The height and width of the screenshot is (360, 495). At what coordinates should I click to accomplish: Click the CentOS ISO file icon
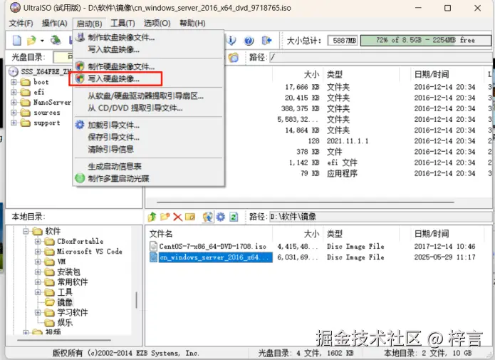[x=153, y=246]
